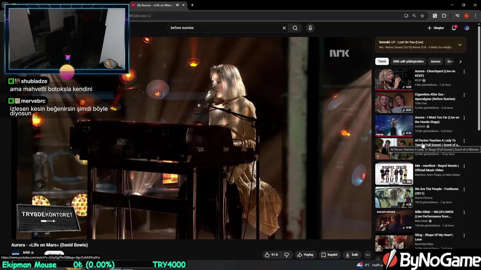Mute the tab via its speaker icon
The height and width of the screenshot is (270, 481).
click(x=177, y=5)
